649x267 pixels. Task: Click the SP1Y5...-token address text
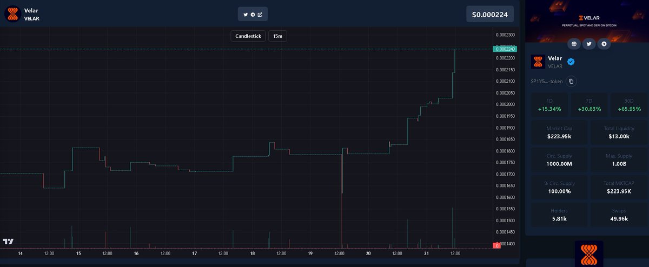click(x=547, y=82)
